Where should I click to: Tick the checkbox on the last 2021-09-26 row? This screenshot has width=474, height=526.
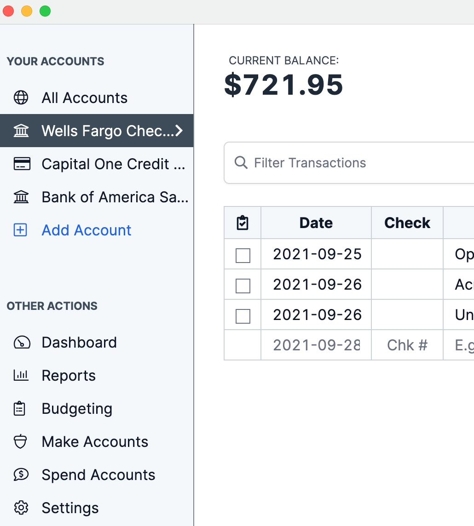click(x=243, y=316)
